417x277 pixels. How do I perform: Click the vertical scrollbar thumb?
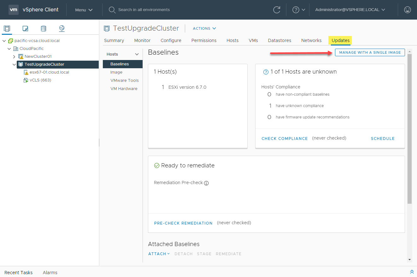tap(409, 129)
